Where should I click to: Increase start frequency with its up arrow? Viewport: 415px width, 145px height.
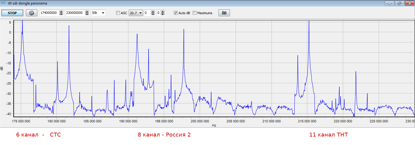coord(61,12)
